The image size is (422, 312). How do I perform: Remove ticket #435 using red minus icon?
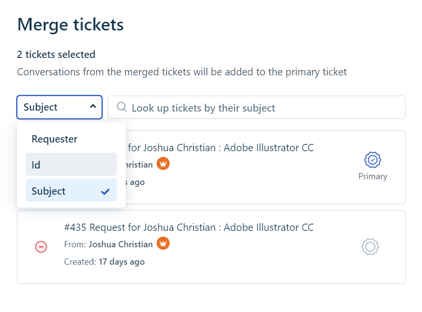click(x=41, y=247)
